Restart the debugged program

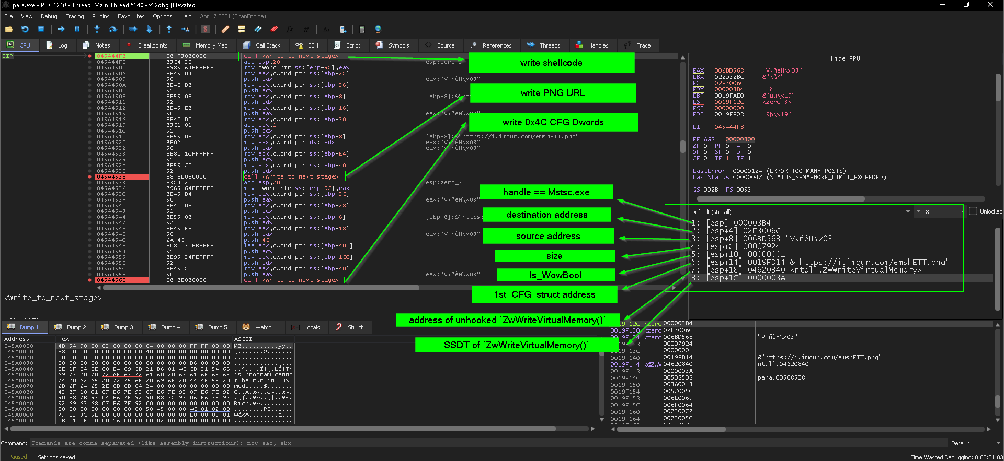tap(25, 29)
